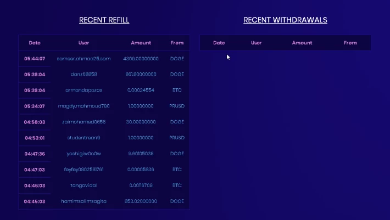Click DOGE in the danz68858 row
Image resolution: width=390 pixels, height=220 pixels.
click(x=177, y=74)
